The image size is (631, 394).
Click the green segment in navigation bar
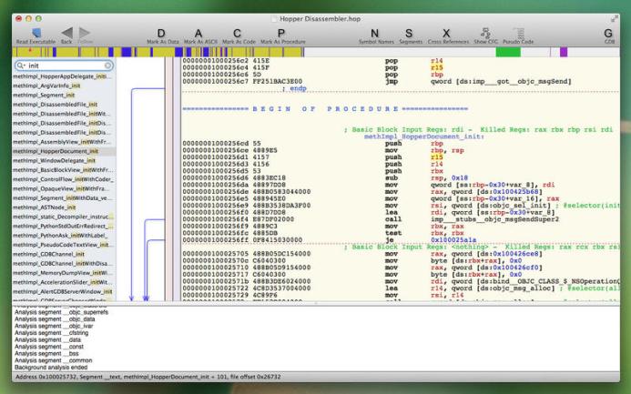click(x=508, y=52)
